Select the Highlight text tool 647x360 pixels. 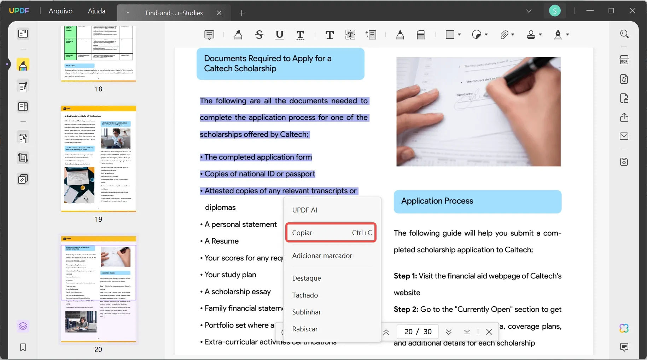[x=238, y=35]
